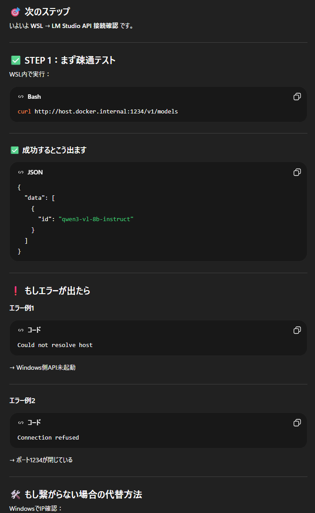Copy the 'Could not resolve host' code block
This screenshot has width=315, height=513.
[x=297, y=330]
